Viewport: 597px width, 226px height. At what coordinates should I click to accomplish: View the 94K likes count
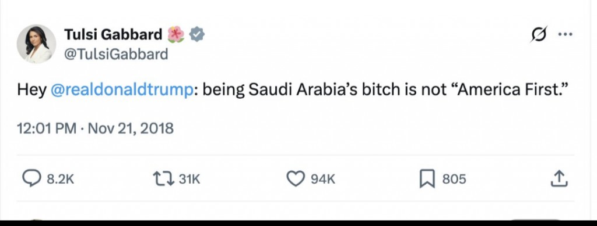click(323, 179)
